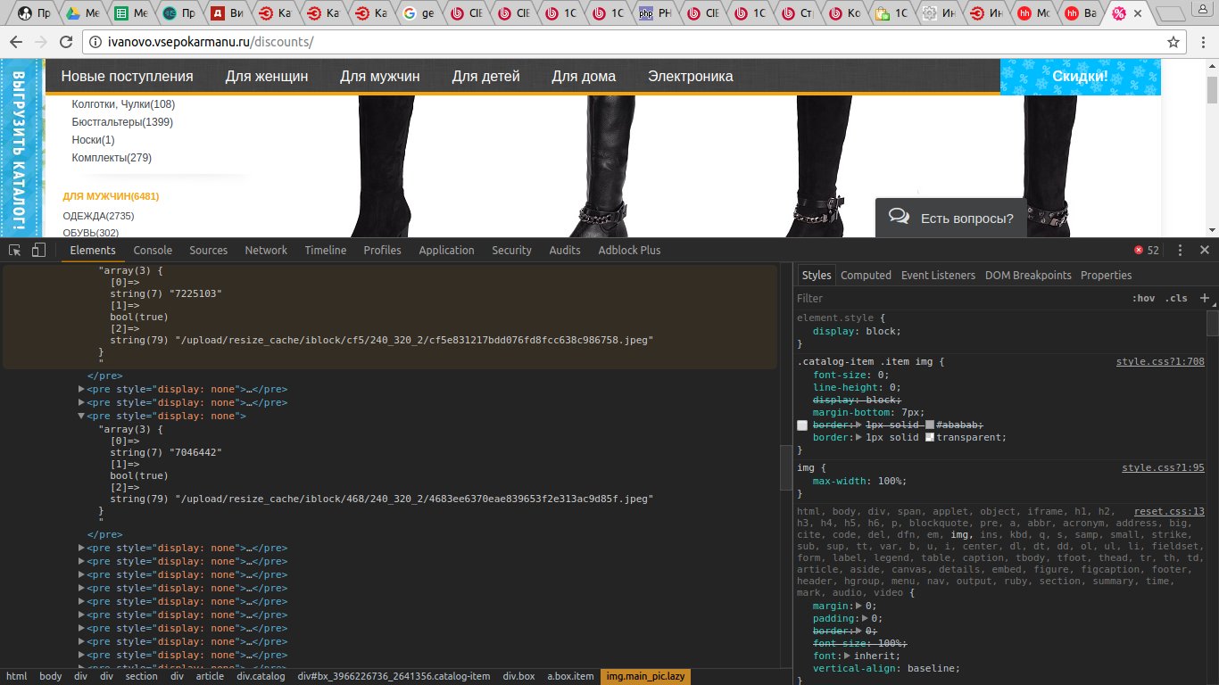
Task: Open the Network panel tab
Action: click(x=266, y=251)
